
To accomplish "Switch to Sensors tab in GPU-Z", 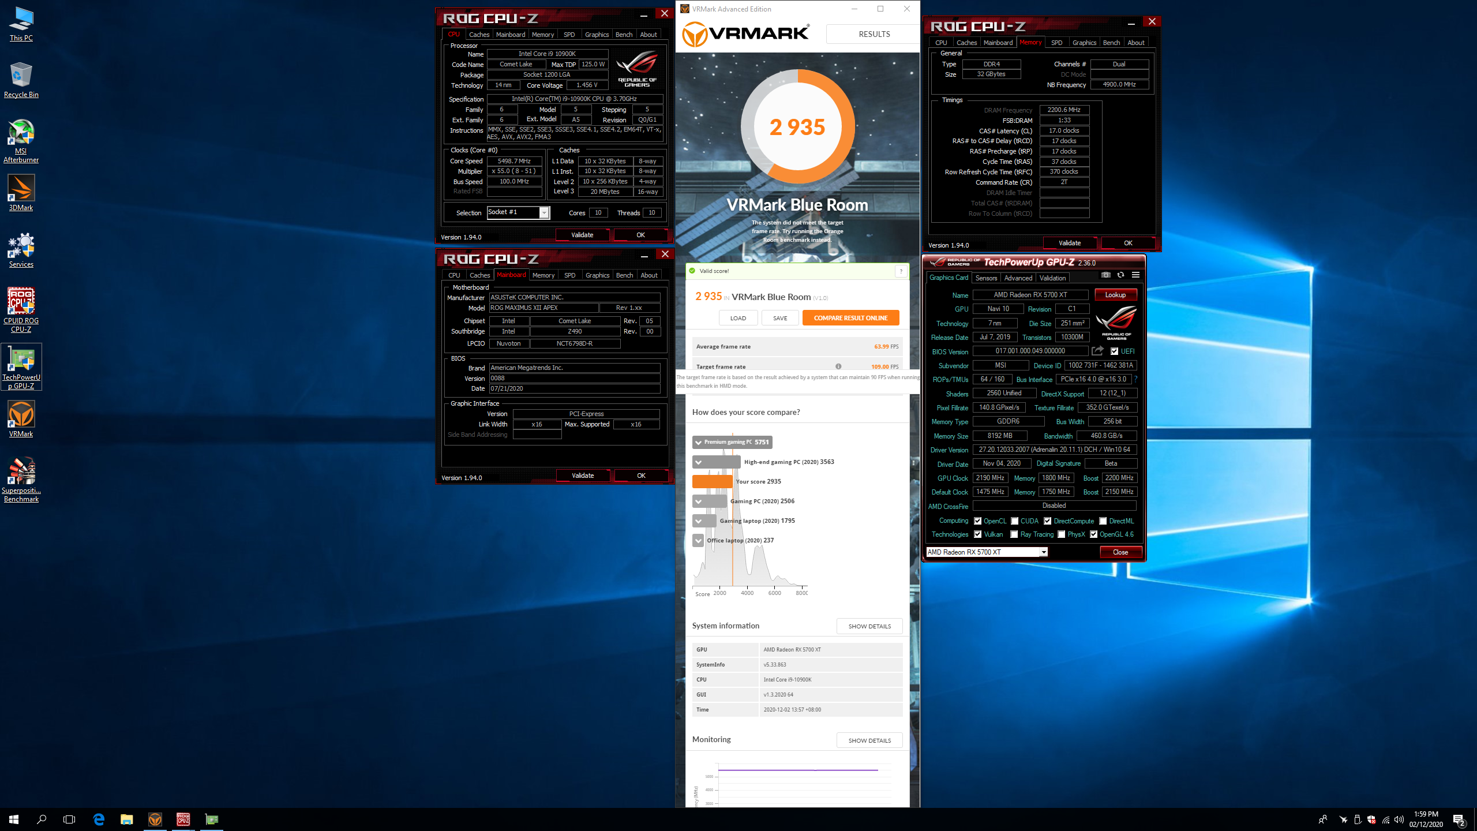I will pos(986,278).
